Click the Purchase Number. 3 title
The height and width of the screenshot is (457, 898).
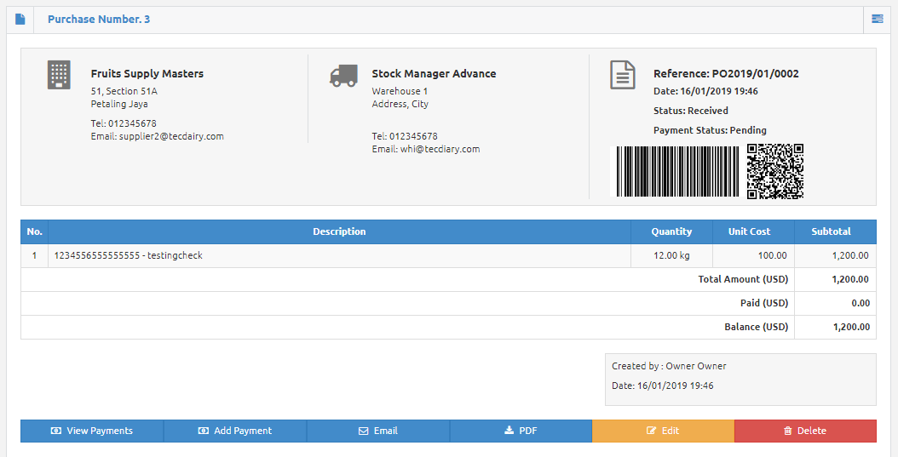point(99,20)
